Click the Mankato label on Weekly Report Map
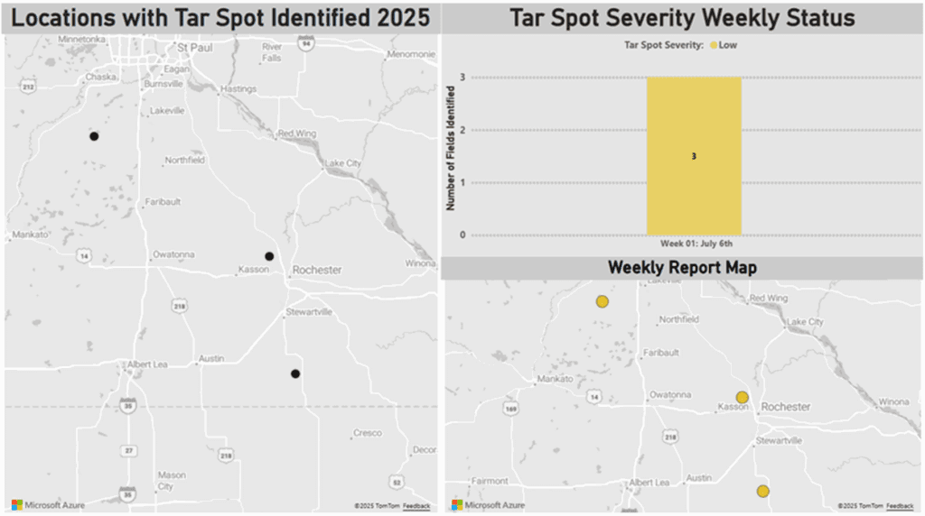Viewport: 925px width, 516px height. point(555,379)
